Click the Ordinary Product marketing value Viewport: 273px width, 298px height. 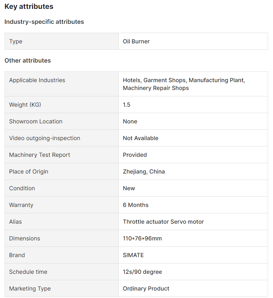[x=146, y=289]
